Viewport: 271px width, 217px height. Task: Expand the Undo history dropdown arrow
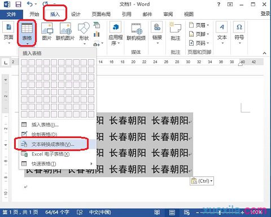[x=36, y=4]
